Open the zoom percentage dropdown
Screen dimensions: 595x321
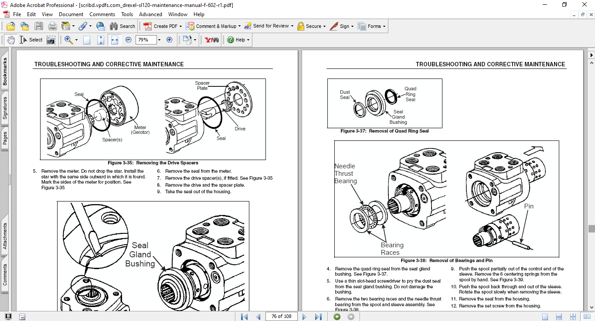[x=159, y=40]
